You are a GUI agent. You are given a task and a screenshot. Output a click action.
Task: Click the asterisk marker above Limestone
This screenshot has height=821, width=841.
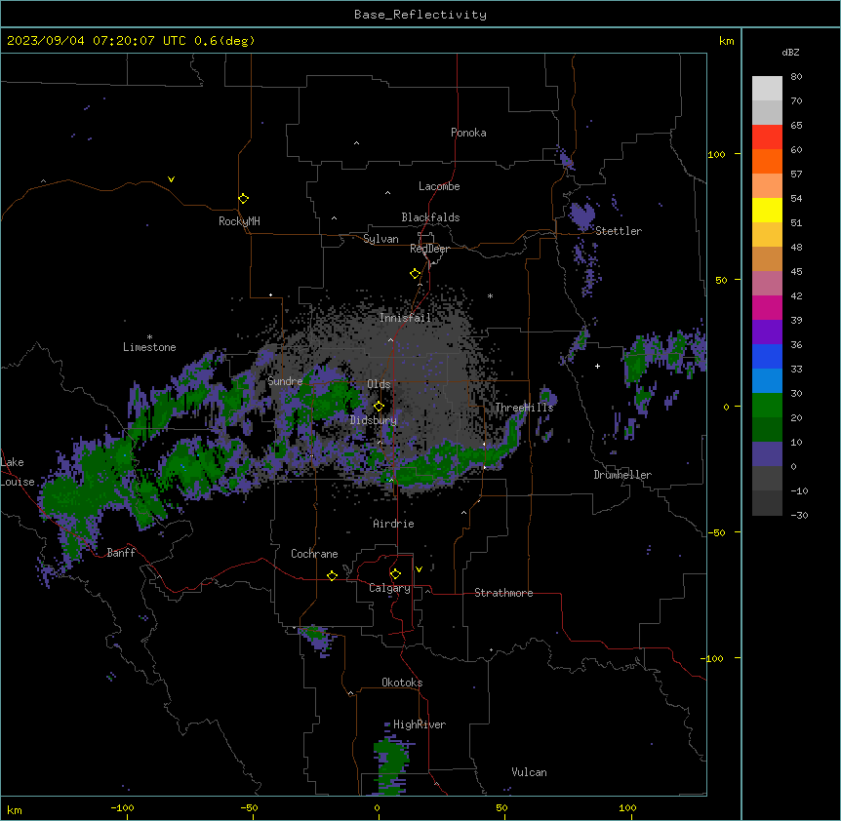click(x=149, y=337)
